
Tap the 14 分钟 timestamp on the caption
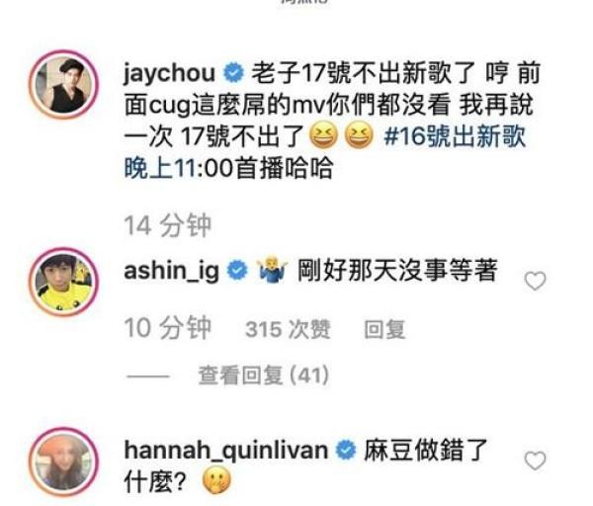click(168, 225)
